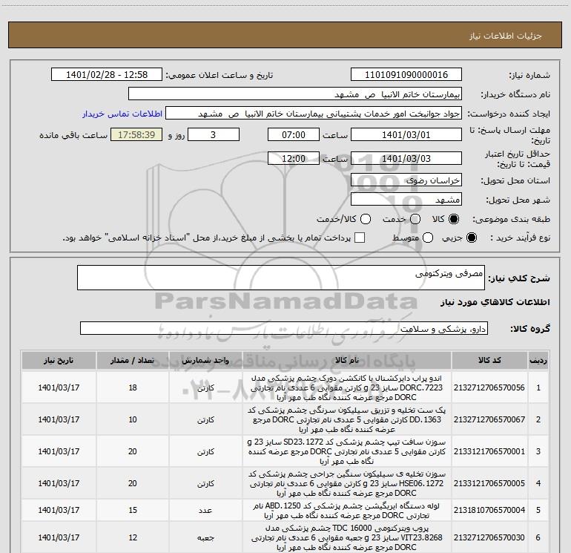Open the buyer contact info link اطلاعات تماس خریدار

pyautogui.click(x=122, y=114)
